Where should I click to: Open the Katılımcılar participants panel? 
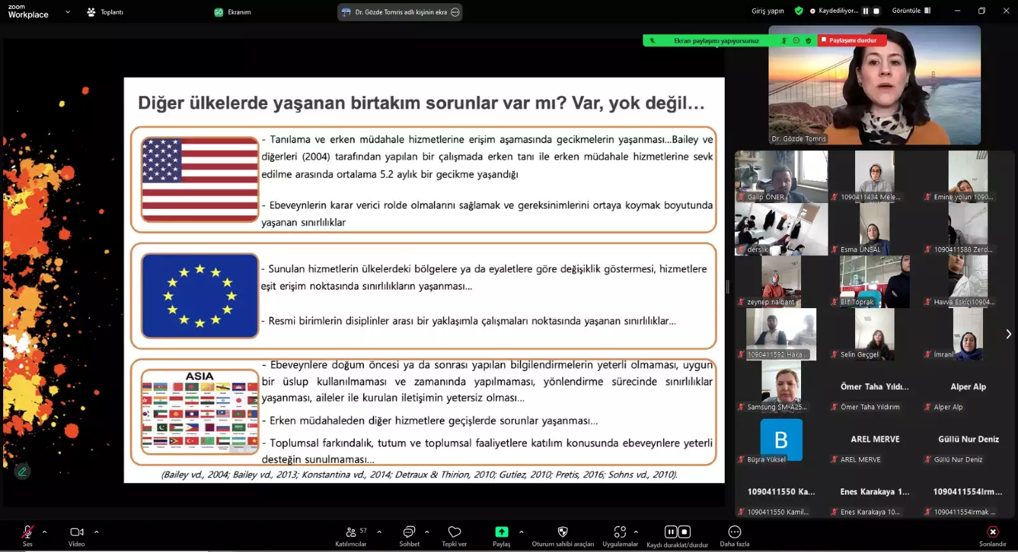pyautogui.click(x=351, y=535)
